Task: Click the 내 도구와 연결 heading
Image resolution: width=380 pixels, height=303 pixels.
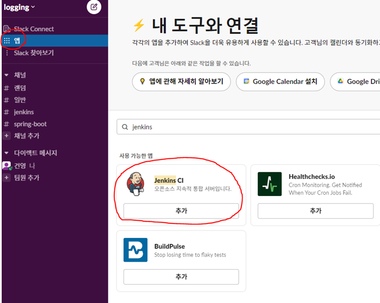Action: [x=205, y=25]
